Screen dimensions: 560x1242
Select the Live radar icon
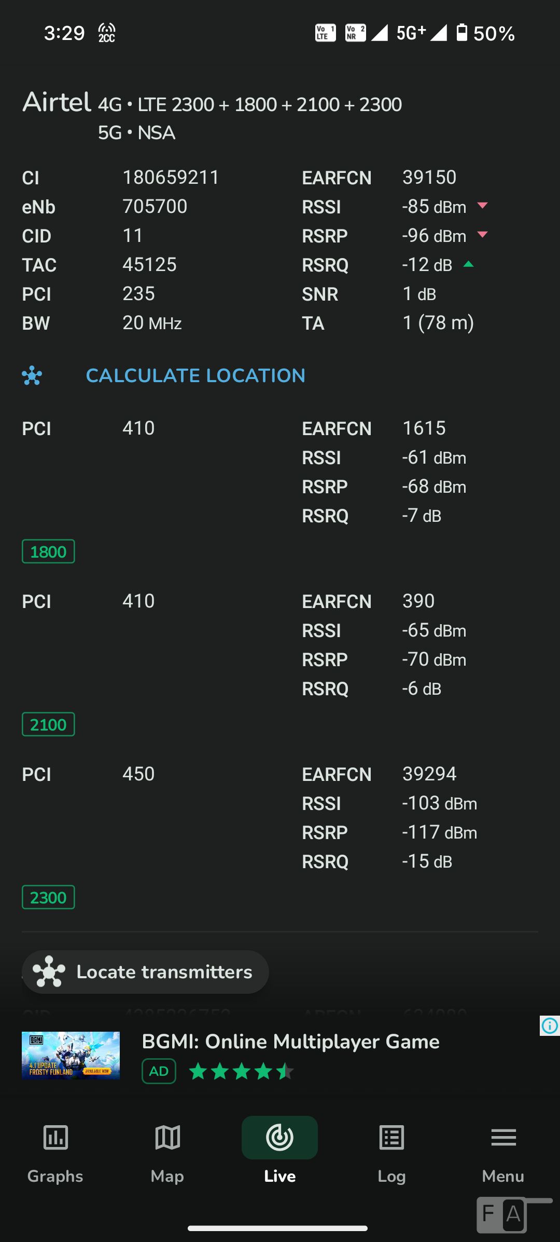tap(279, 1138)
